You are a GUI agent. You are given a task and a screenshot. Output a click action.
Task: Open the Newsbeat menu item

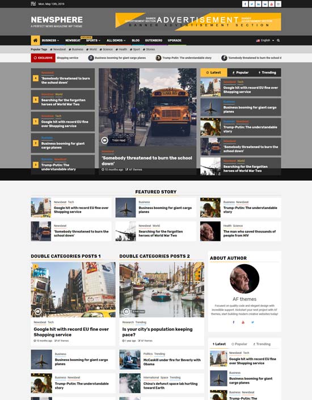[73, 40]
